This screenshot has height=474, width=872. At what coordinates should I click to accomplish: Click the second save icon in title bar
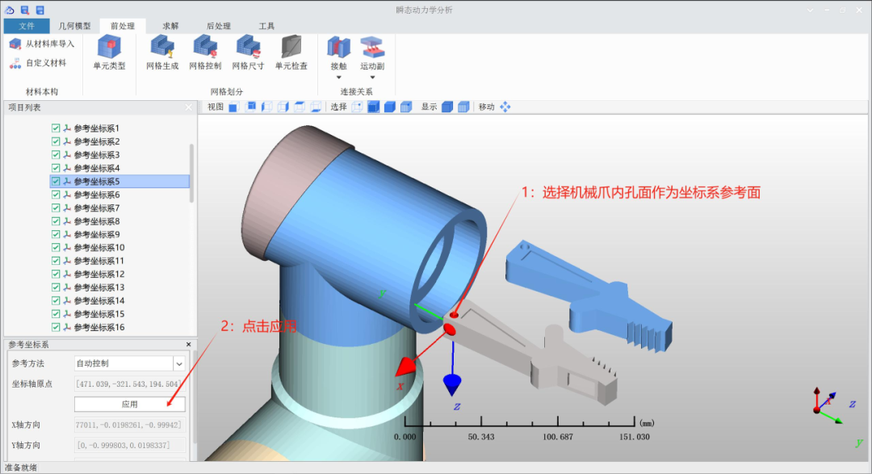pyautogui.click(x=40, y=10)
